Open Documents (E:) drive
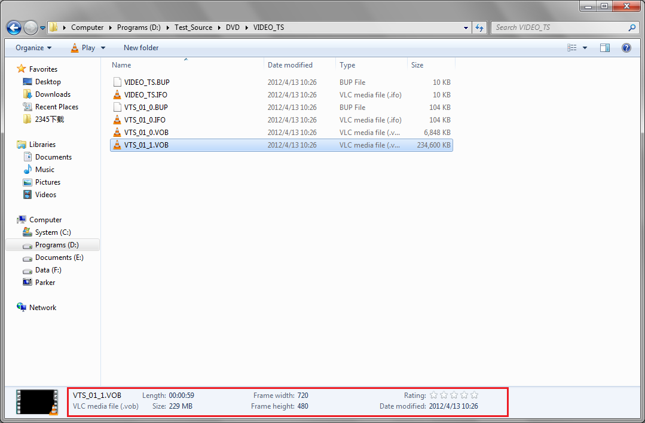This screenshot has width=645, height=423. [x=59, y=258]
